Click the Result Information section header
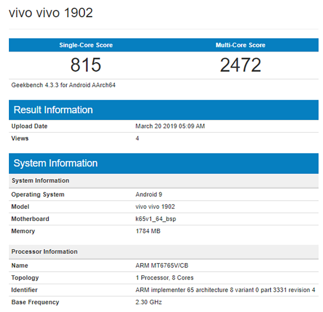 [164, 110]
